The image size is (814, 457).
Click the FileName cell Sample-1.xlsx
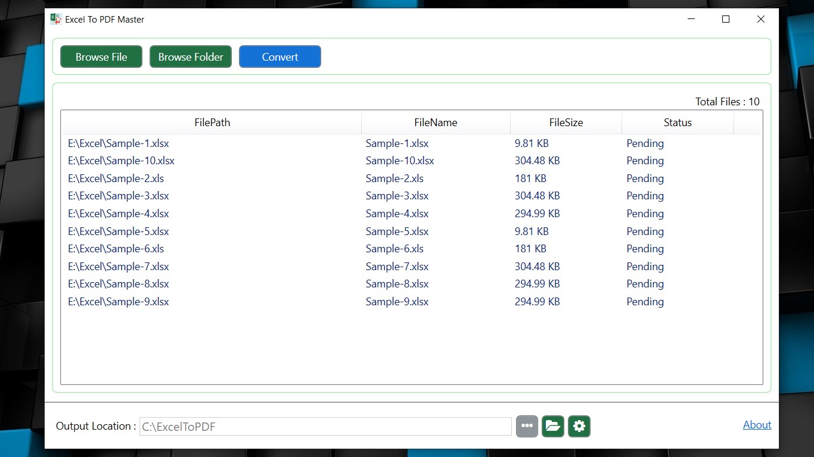[397, 143]
